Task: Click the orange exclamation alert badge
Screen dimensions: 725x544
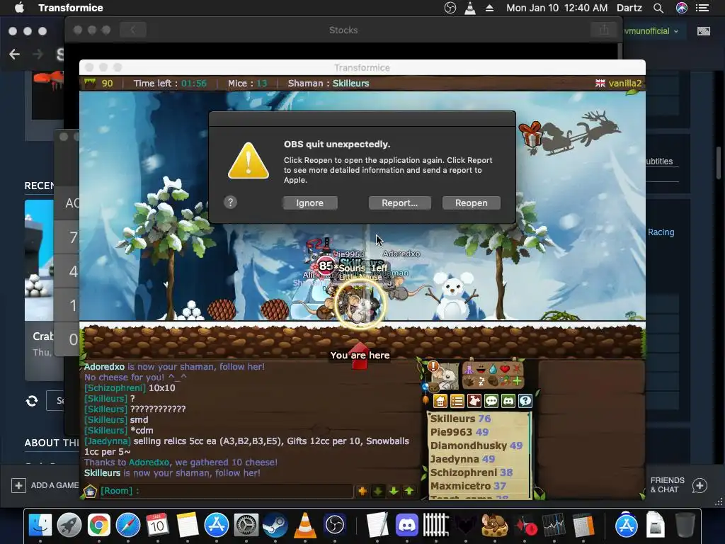Action: 433,366
